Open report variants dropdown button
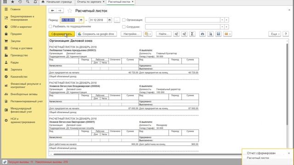This screenshot has width=294, height=165. [x=148, y=34]
